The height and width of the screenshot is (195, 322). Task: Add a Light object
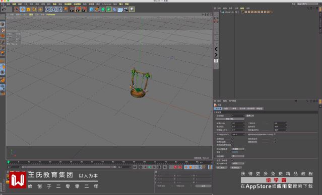[x=132, y=9]
